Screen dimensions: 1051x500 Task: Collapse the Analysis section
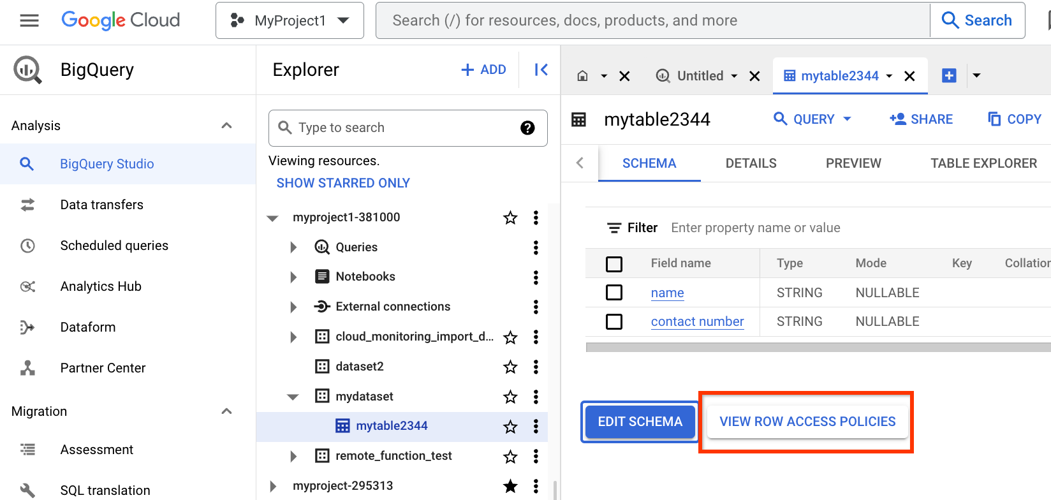click(226, 126)
